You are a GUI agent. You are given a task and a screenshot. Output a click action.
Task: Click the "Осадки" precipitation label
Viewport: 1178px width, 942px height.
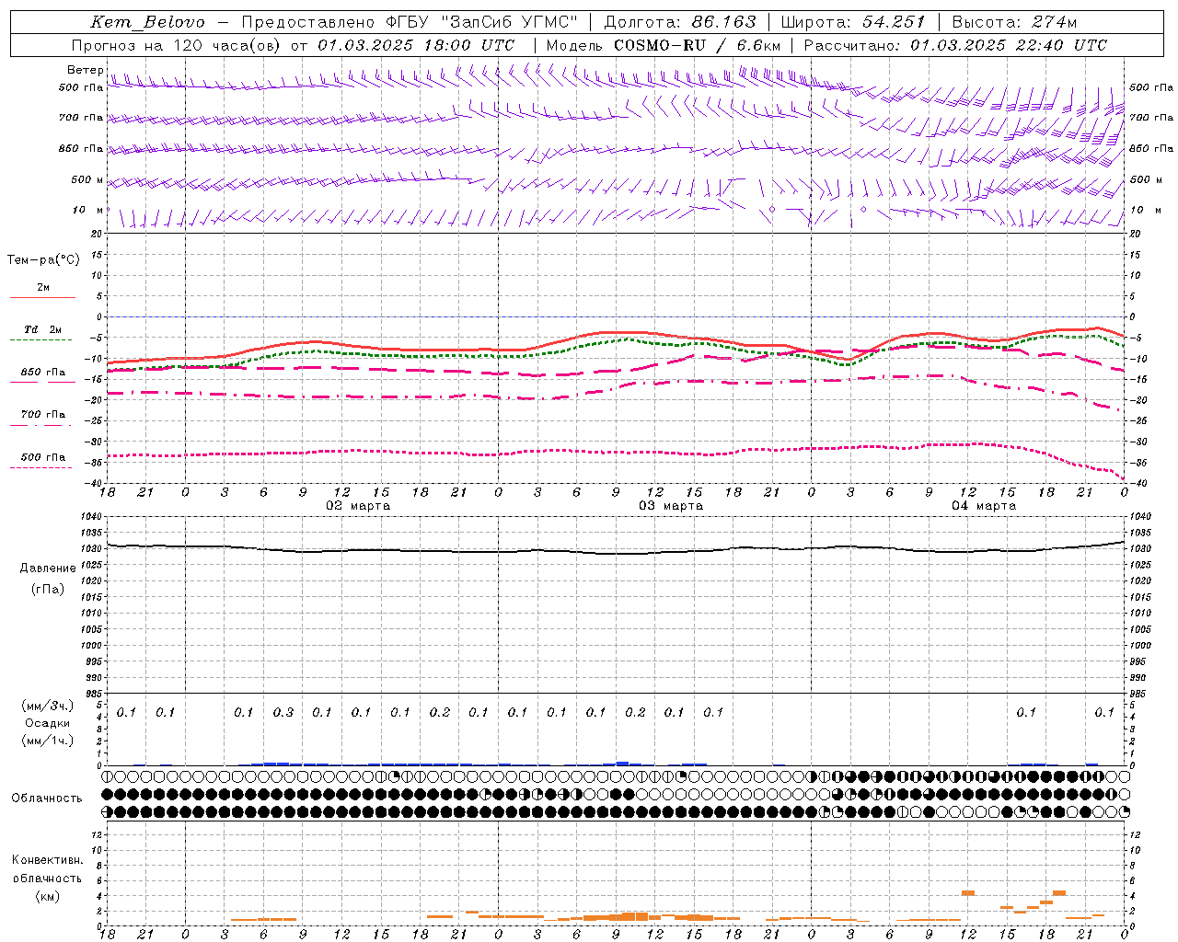tap(47, 723)
